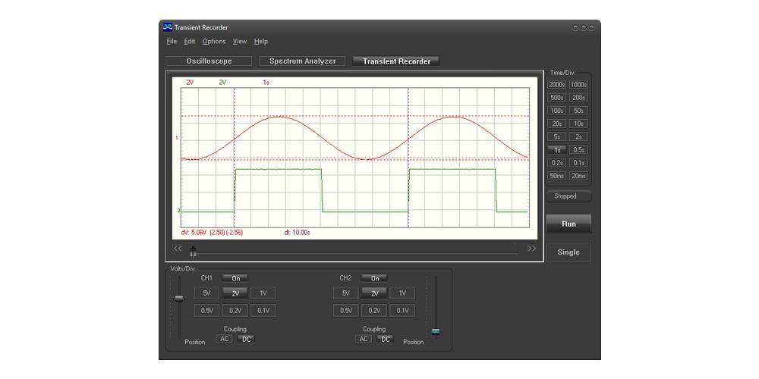This screenshot has width=759, height=379.
Task: Set CH2 to 2V per division
Action: pyautogui.click(x=375, y=293)
